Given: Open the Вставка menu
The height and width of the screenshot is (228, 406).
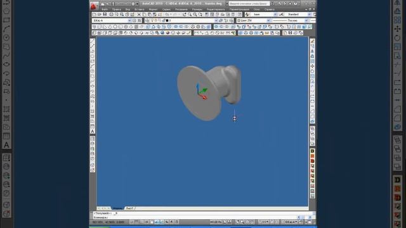Looking at the screenshot, I should click(140, 9).
